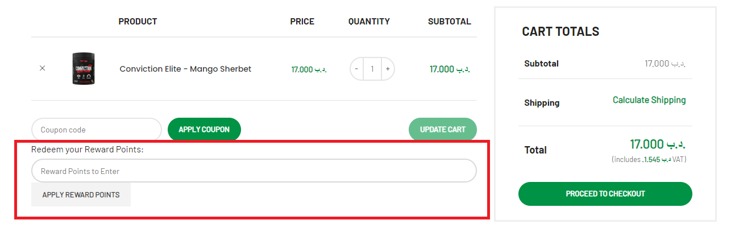Click the green Total amount in Cart Totals

coord(658,144)
